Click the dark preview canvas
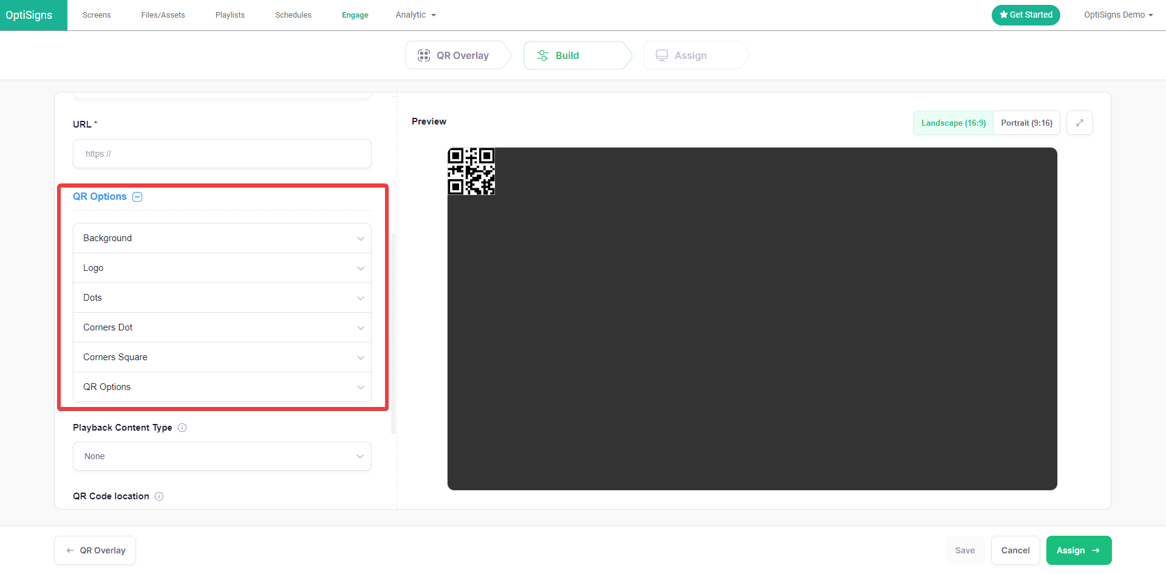This screenshot has width=1166, height=574. click(752, 319)
